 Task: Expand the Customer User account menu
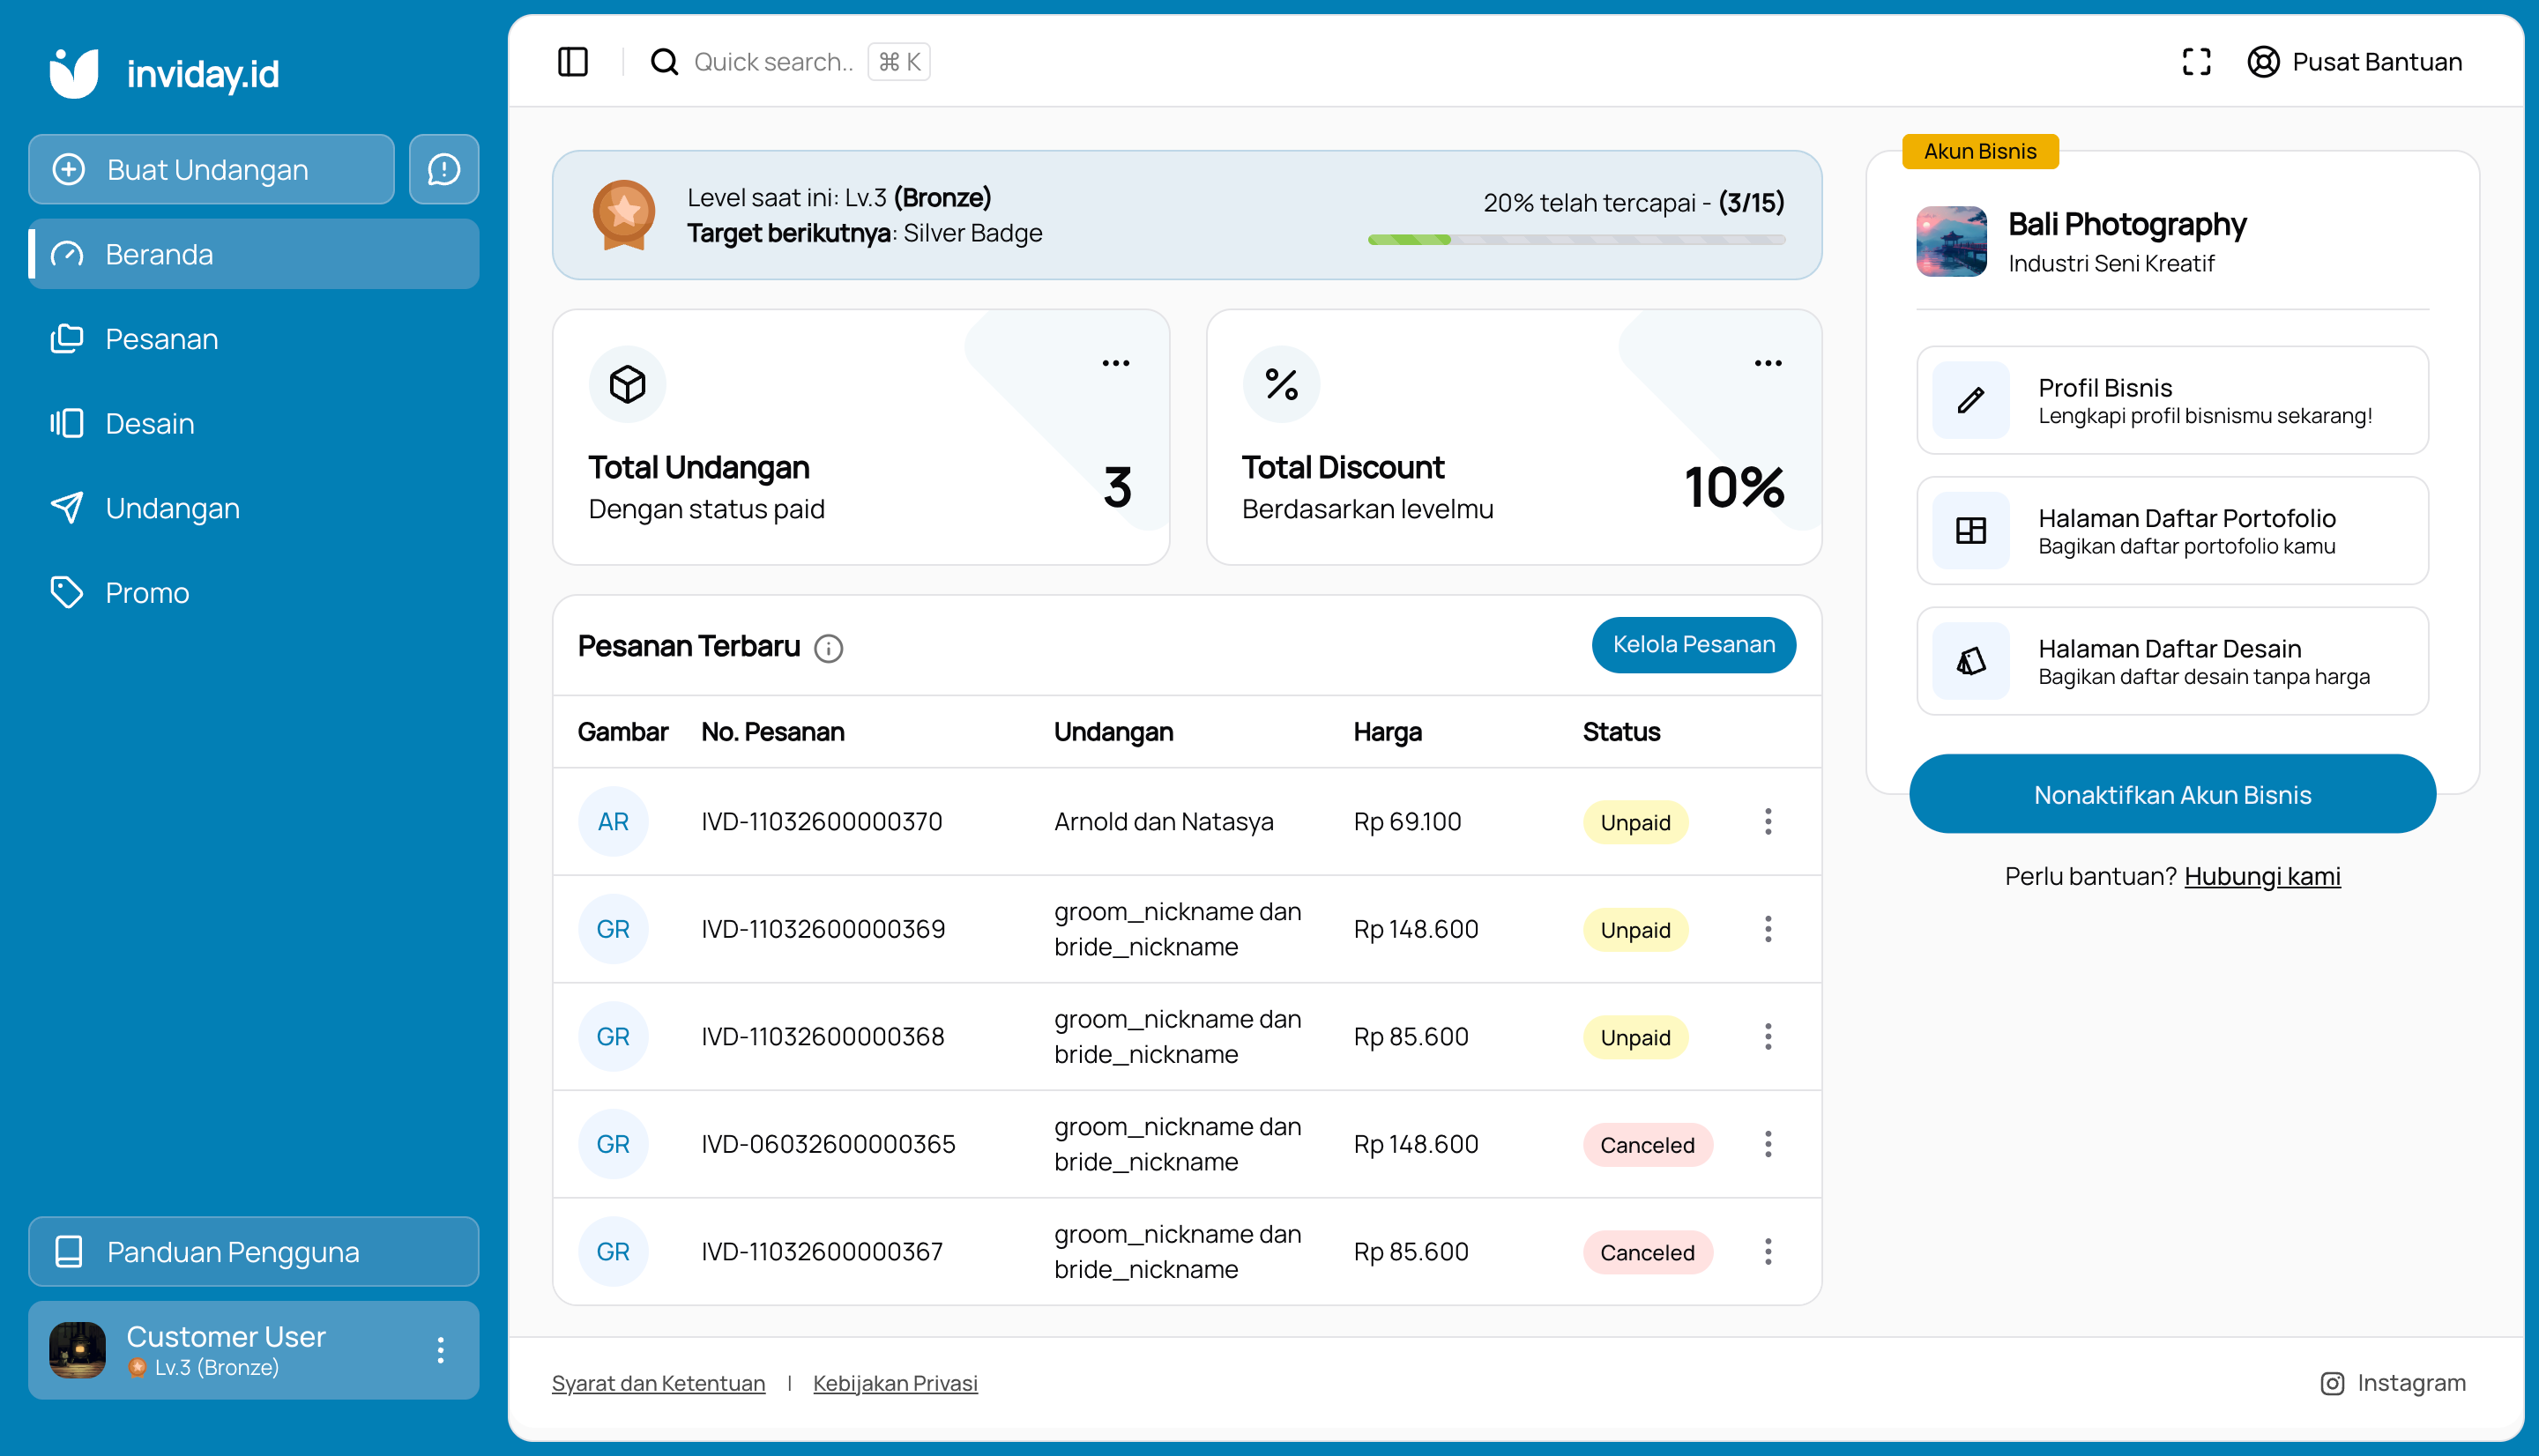[x=440, y=1350]
